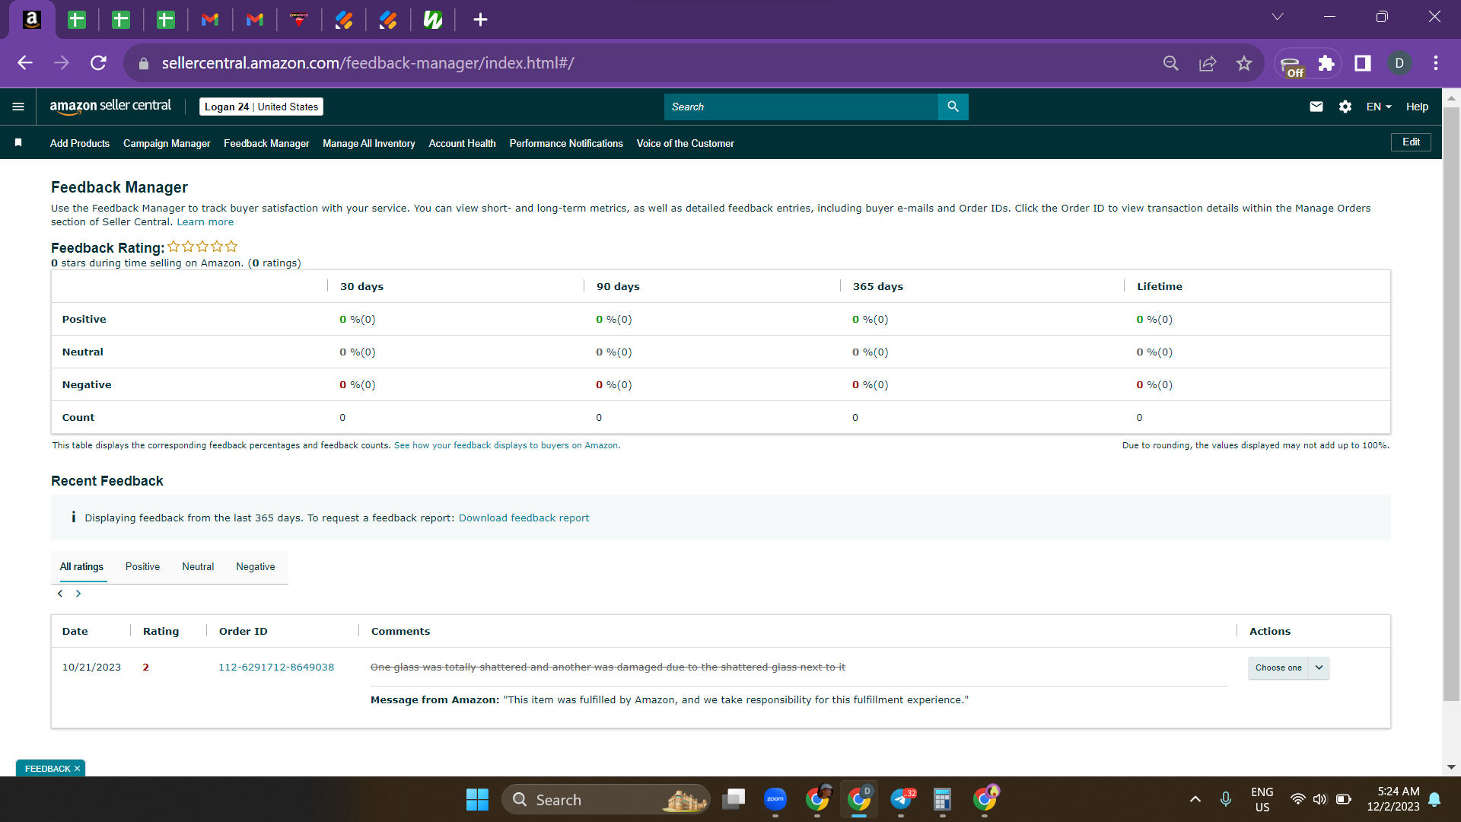Open Chrome three-dot menu
This screenshot has width=1461, height=822.
pyautogui.click(x=1436, y=63)
